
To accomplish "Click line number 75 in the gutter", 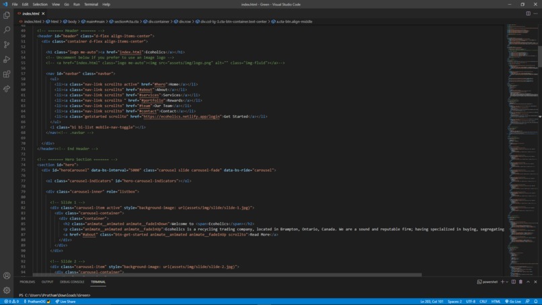I will tap(23, 170).
